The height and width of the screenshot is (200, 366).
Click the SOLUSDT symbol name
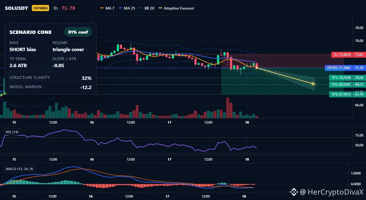(x=16, y=8)
